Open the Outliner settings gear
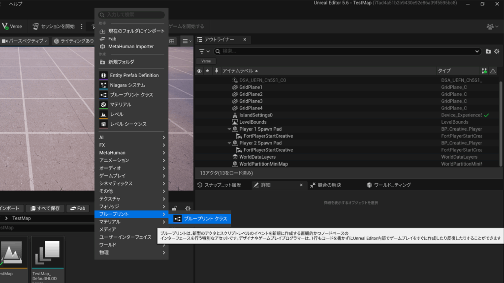The width and height of the screenshot is (504, 283). pyautogui.click(x=497, y=51)
